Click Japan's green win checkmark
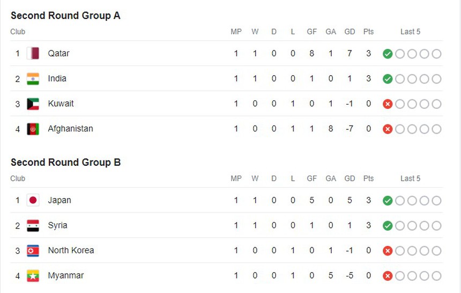The image size is (461, 293). [388, 201]
